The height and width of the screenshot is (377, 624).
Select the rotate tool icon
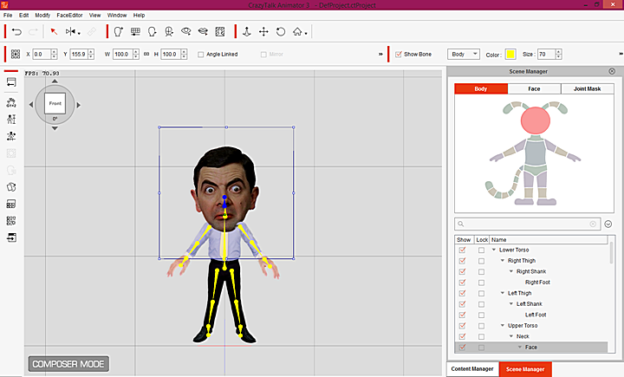click(281, 31)
